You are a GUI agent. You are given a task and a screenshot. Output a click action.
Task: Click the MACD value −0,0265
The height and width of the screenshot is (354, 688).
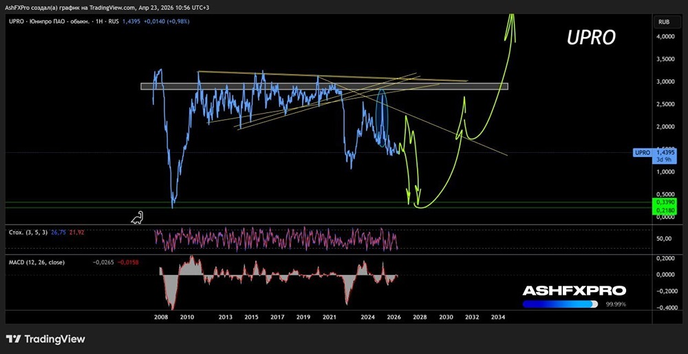click(x=104, y=262)
